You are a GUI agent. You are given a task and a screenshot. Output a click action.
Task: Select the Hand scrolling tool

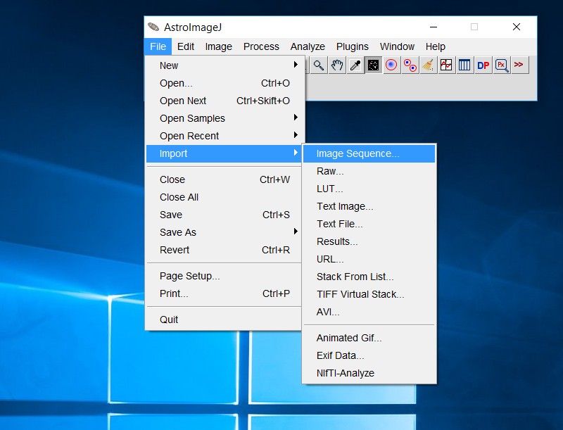pyautogui.click(x=337, y=65)
